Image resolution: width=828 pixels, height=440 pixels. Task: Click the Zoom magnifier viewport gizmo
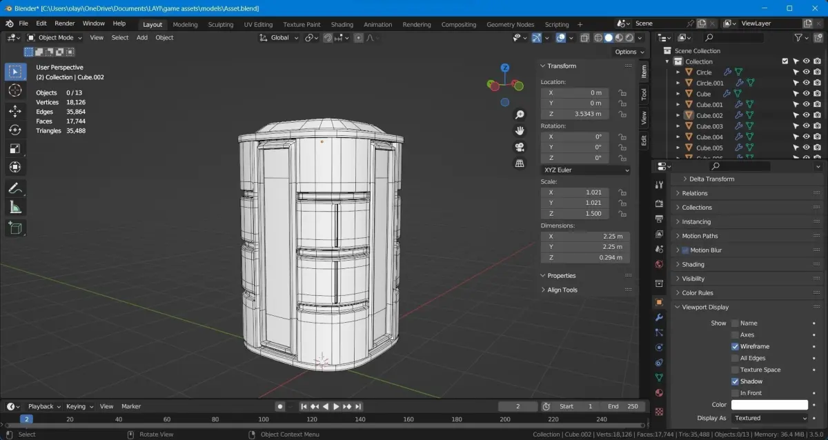pyautogui.click(x=520, y=114)
